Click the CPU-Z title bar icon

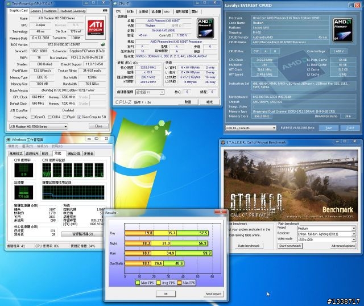115,3
